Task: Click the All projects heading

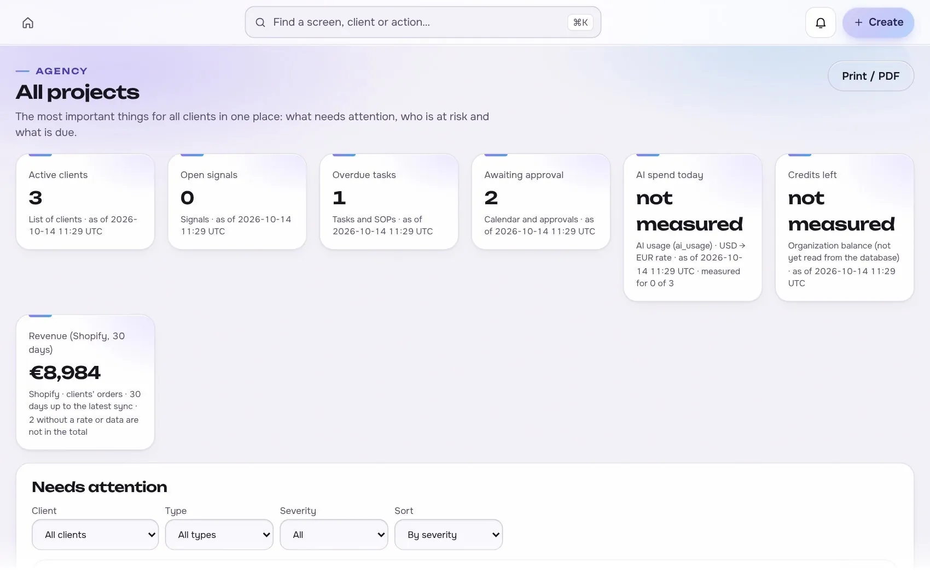Action: click(77, 92)
